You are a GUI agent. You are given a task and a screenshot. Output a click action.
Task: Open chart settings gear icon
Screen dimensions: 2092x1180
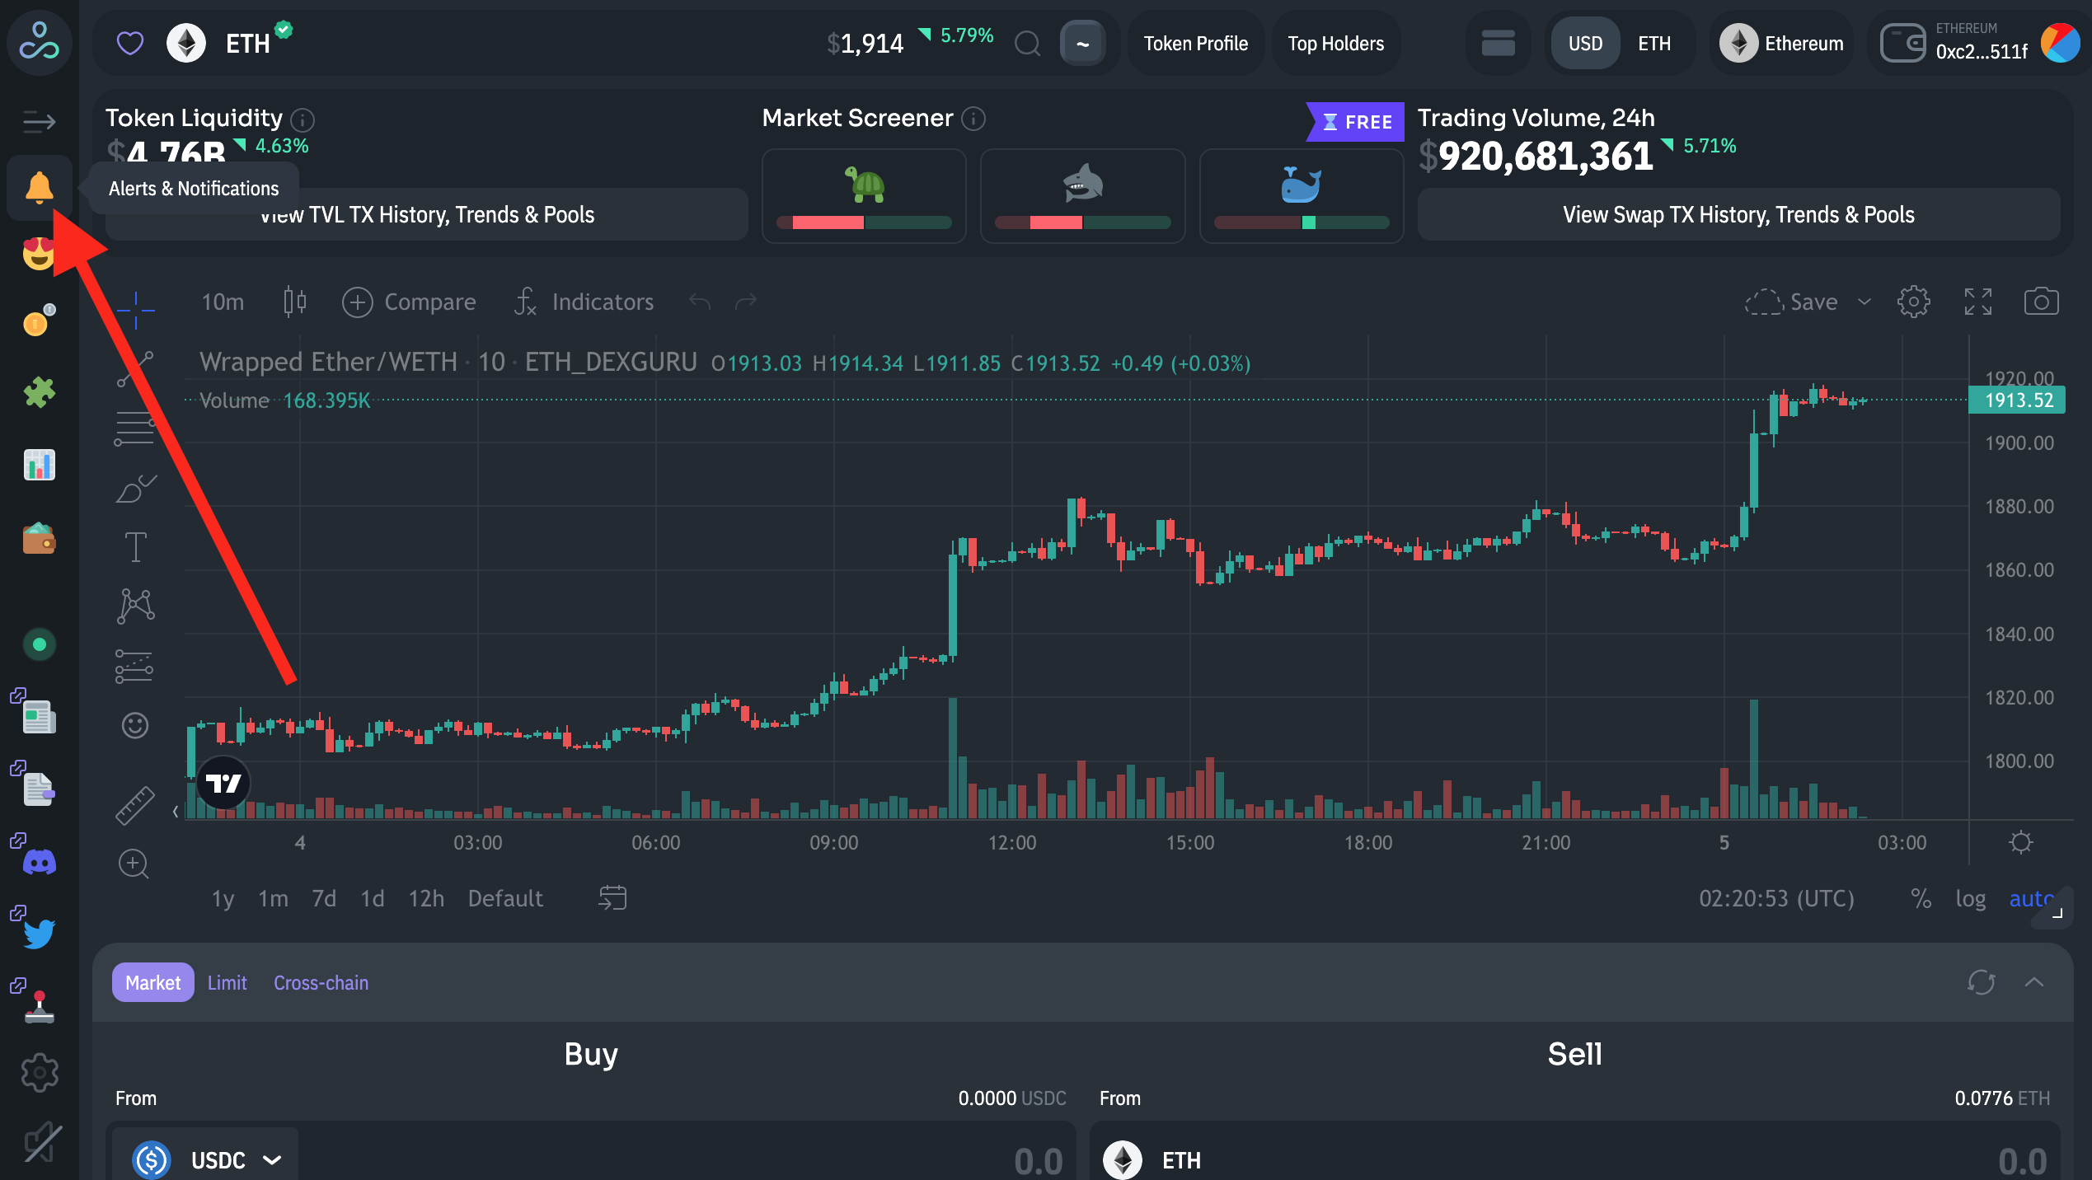pyautogui.click(x=1913, y=302)
